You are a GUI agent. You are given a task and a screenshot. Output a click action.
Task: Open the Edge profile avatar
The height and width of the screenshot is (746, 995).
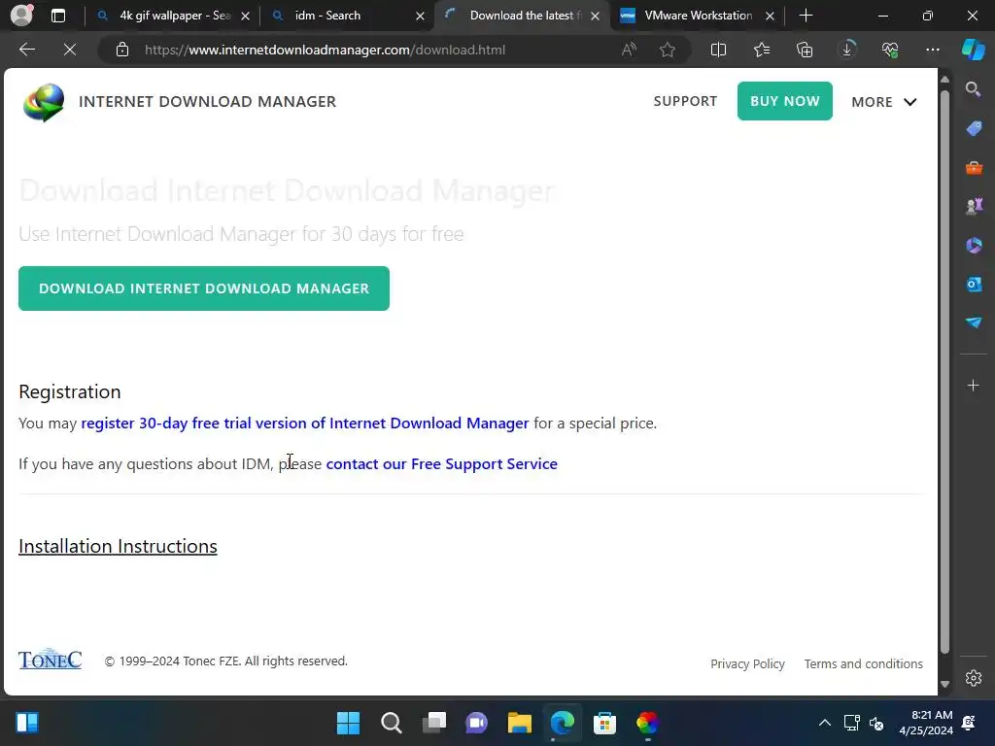[21, 16]
